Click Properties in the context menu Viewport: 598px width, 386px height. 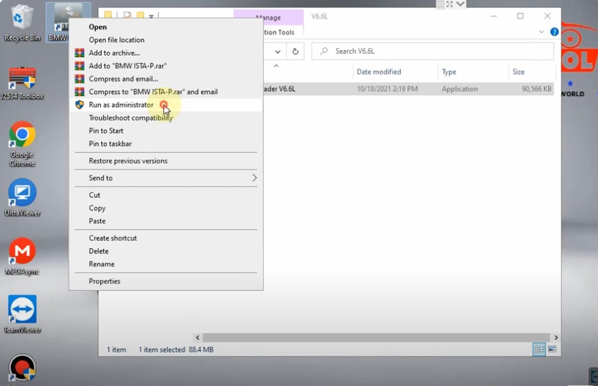click(105, 281)
